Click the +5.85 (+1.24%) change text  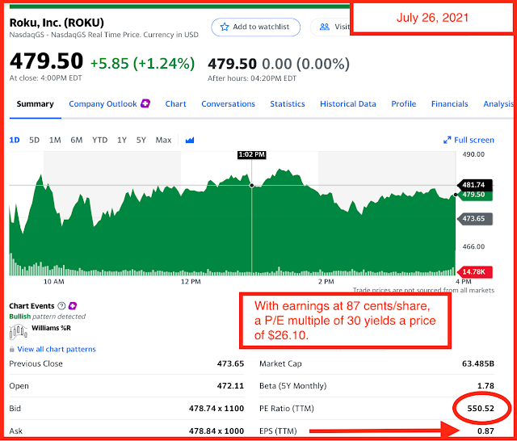point(142,63)
